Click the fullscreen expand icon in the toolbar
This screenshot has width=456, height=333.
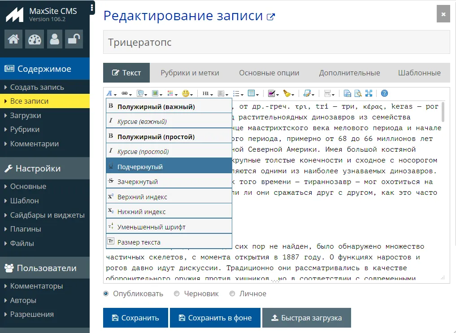click(x=369, y=93)
